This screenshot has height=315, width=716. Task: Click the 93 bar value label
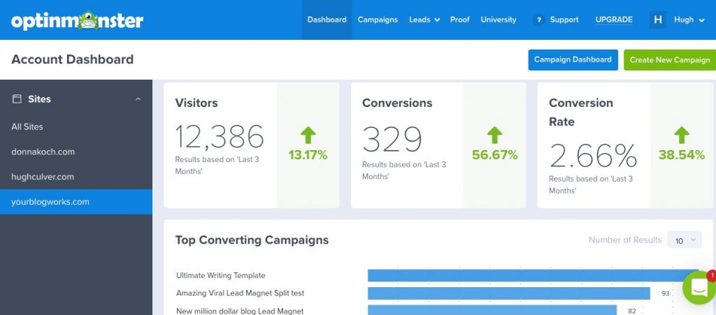tap(666, 293)
